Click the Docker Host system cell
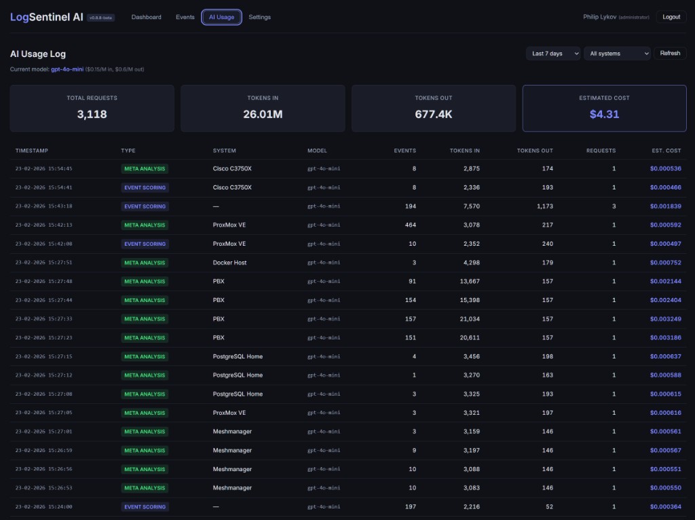695x520 pixels. pyautogui.click(x=229, y=263)
